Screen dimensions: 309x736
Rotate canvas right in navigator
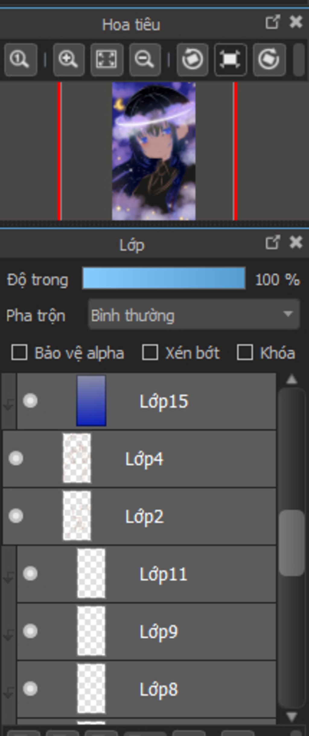pyautogui.click(x=269, y=60)
